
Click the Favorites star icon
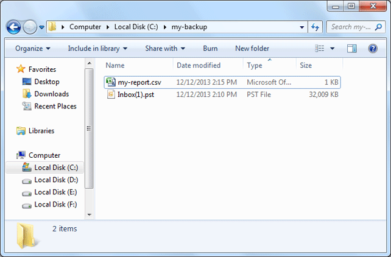click(x=21, y=69)
